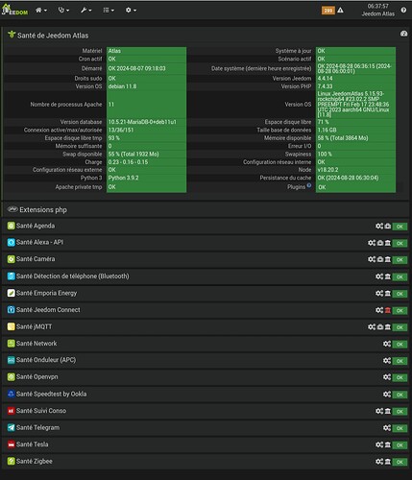This screenshot has width=412, height=480.
Task: Click the Jeedom logo
Action: coord(14,10)
